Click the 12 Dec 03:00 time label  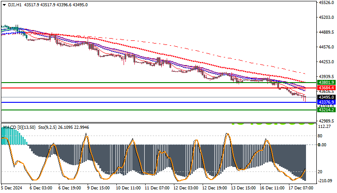coord(186,188)
